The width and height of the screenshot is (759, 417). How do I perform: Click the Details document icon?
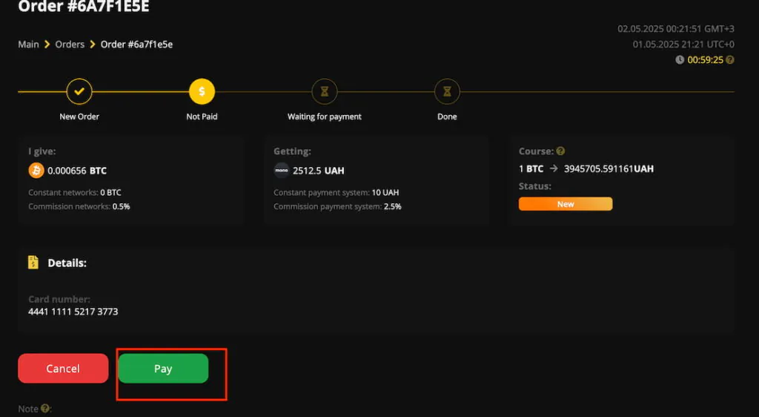(x=33, y=263)
